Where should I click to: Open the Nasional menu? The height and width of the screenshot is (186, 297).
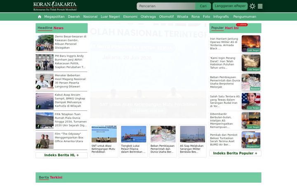90,17
